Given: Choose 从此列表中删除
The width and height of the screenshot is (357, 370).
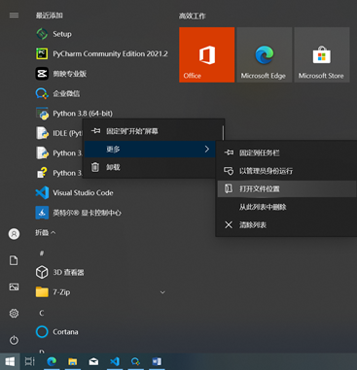Looking at the screenshot, I should tap(287, 207).
